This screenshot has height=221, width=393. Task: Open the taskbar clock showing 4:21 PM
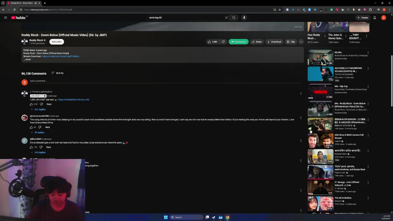tap(386, 217)
